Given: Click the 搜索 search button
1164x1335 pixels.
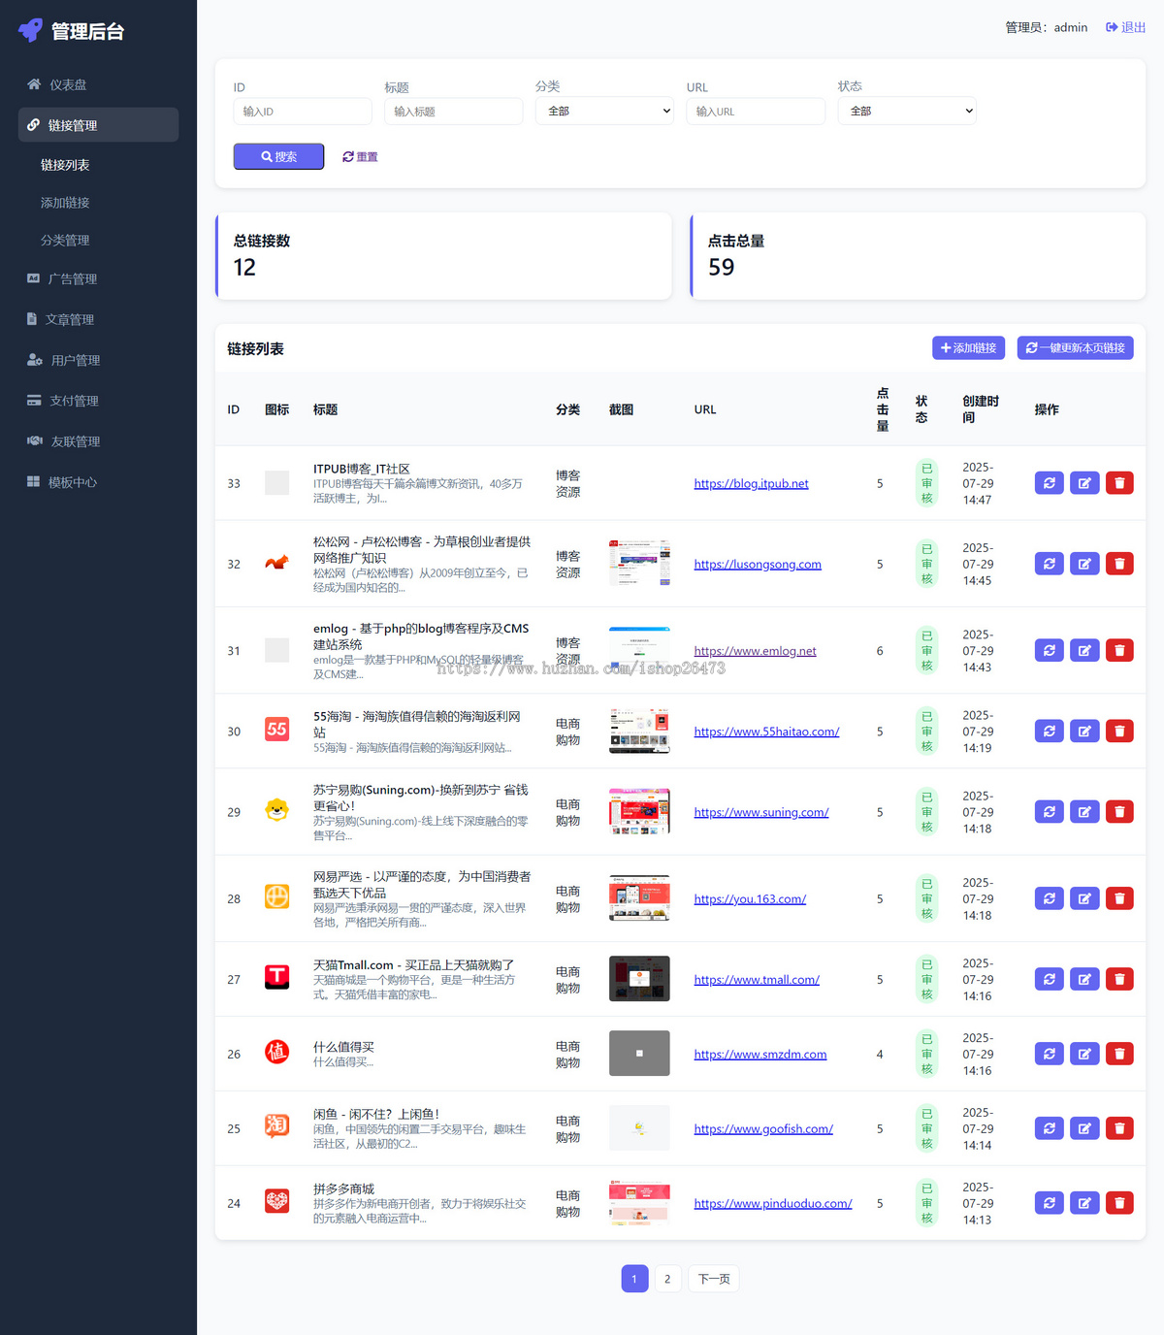Looking at the screenshot, I should click(278, 156).
